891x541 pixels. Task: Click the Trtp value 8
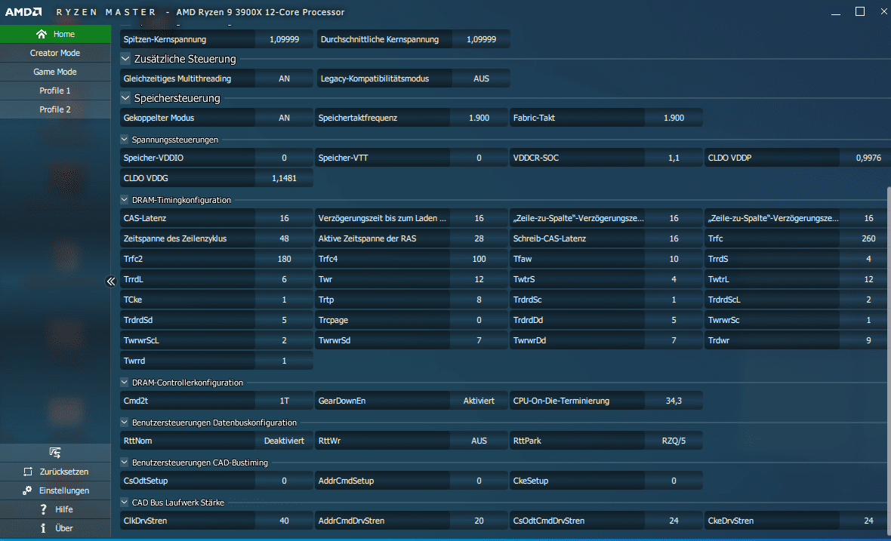(x=479, y=300)
